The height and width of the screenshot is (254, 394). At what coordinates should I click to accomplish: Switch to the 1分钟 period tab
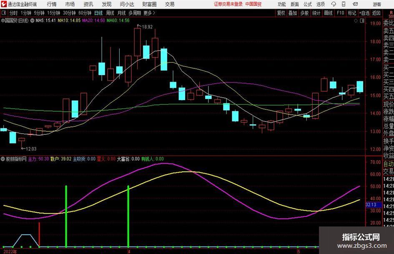pos(26,13)
